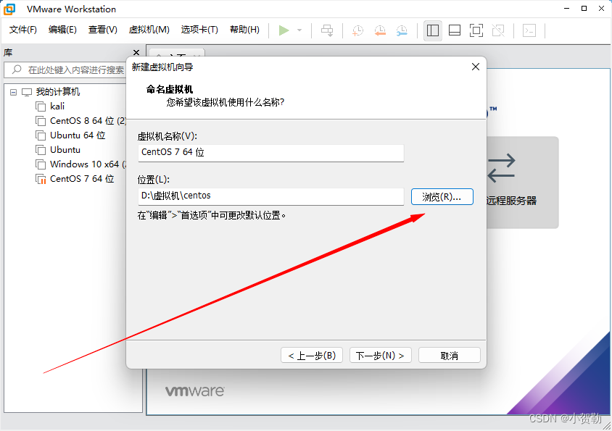Toggle the thumbnail bar view icon

[x=455, y=30]
